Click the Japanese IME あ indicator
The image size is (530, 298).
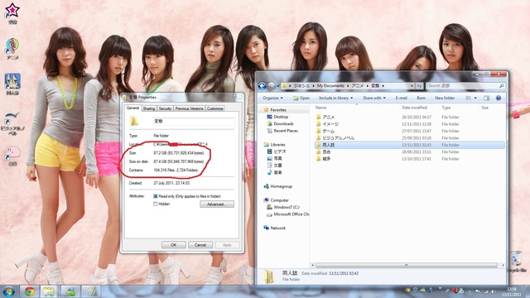[x=460, y=291]
